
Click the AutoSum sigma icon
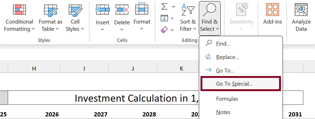164,6
